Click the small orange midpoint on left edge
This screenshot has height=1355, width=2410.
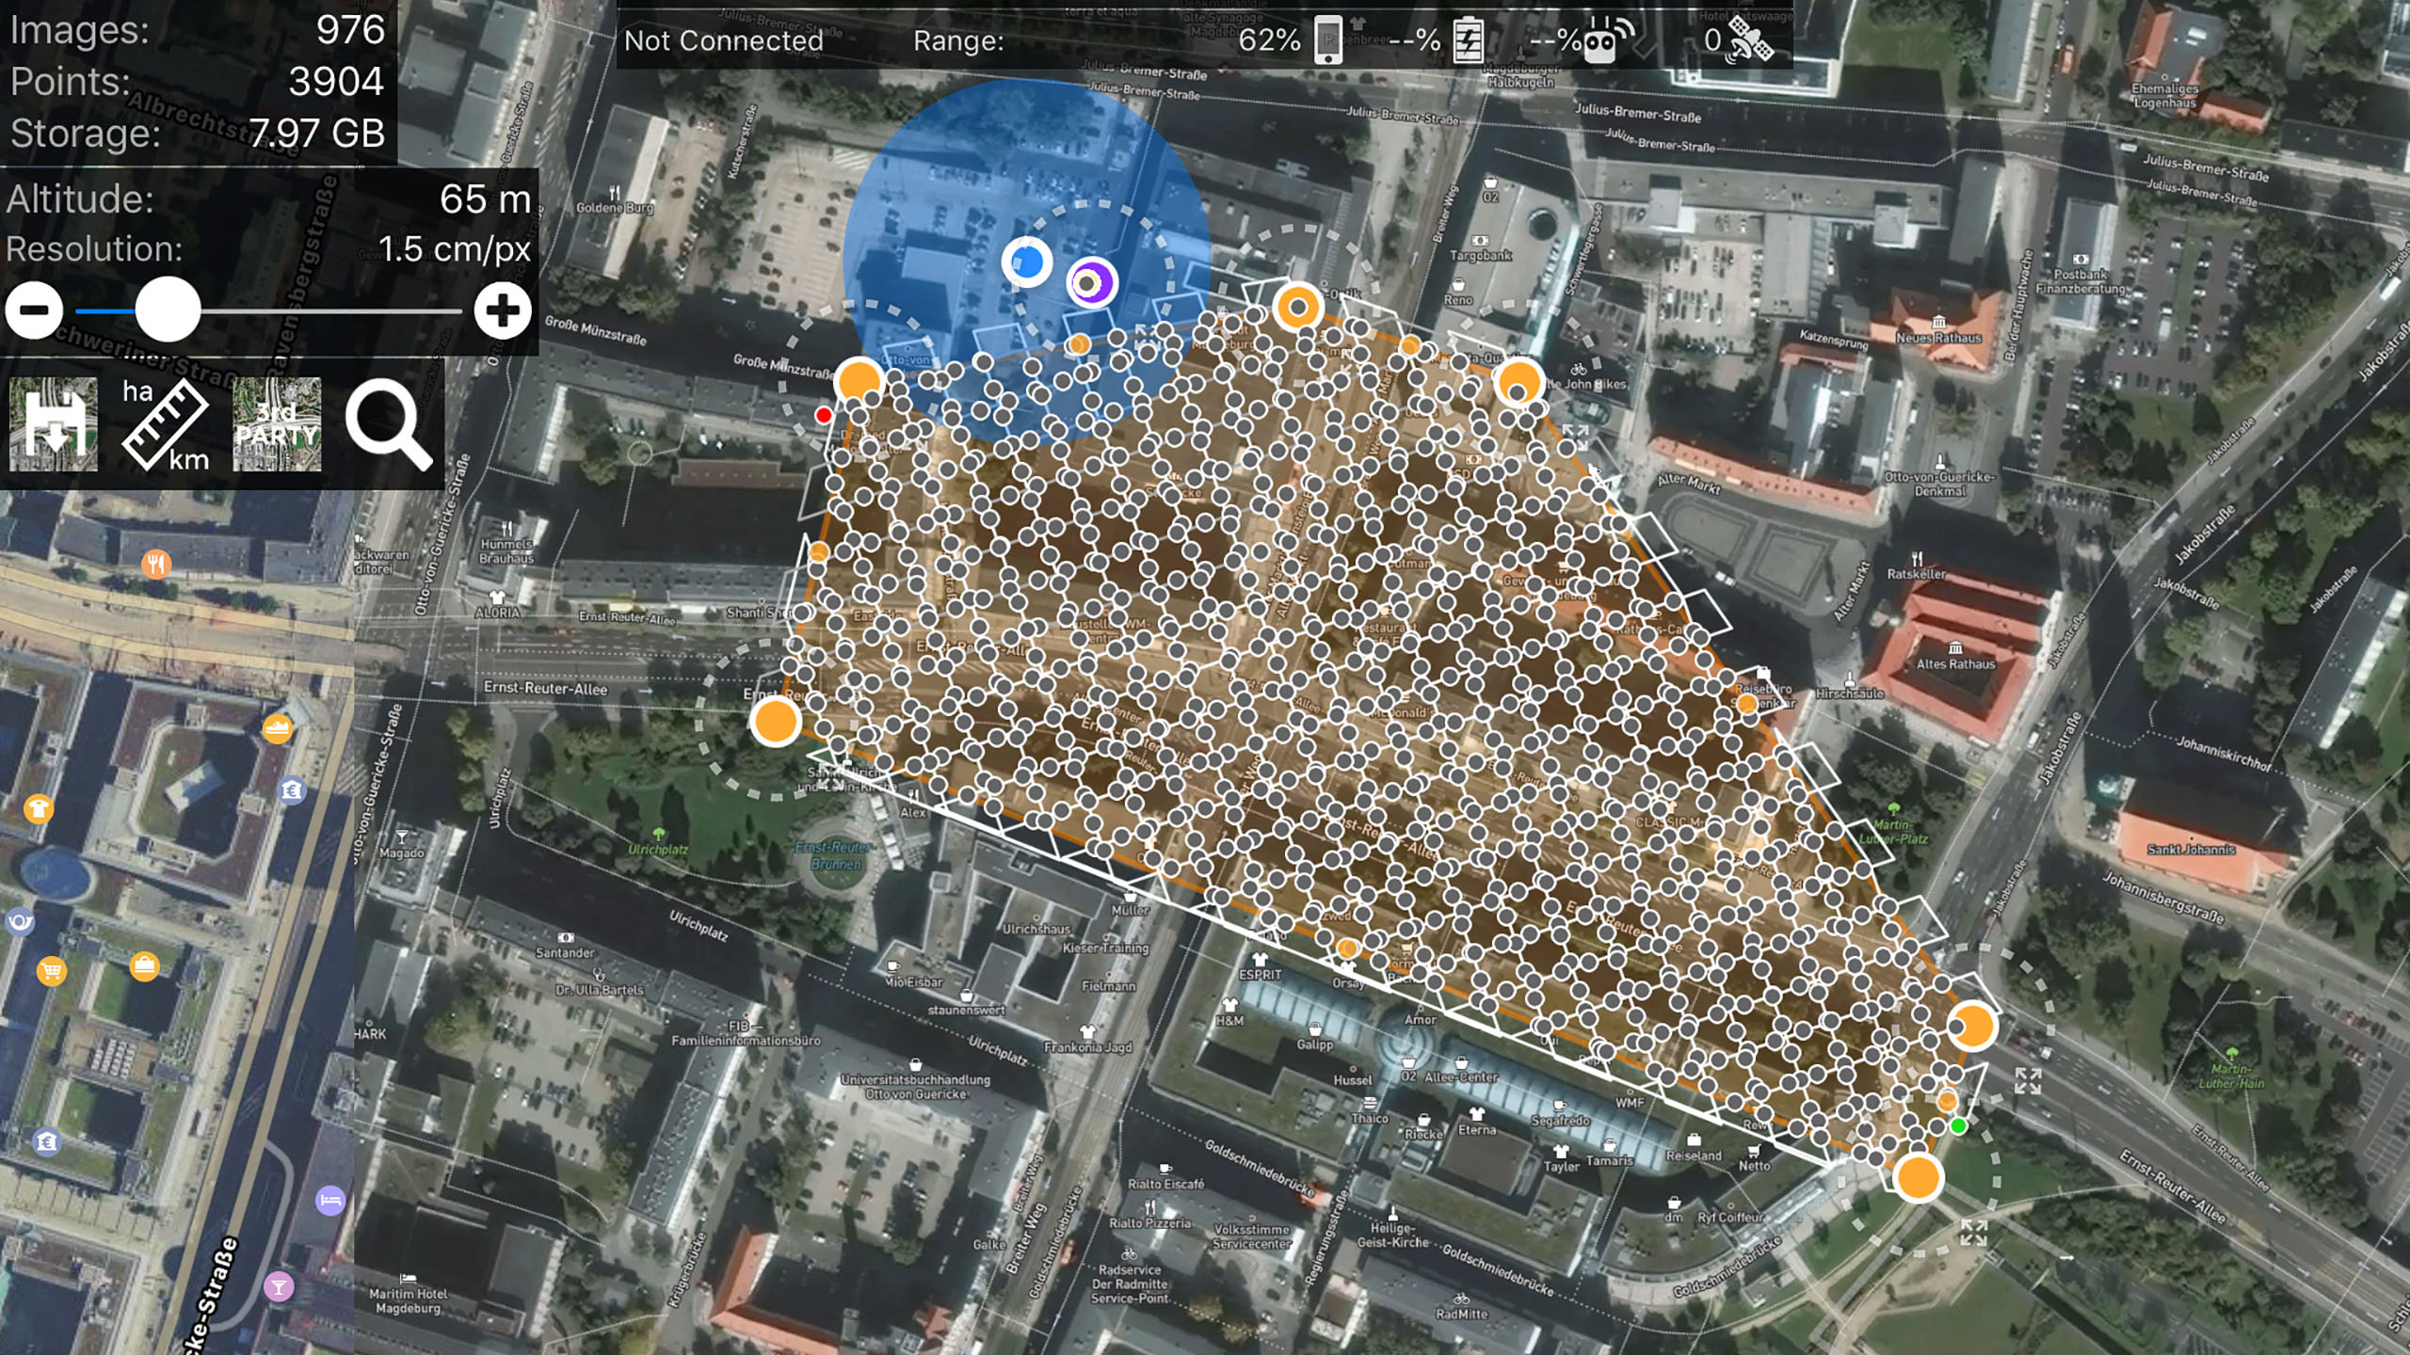[818, 551]
